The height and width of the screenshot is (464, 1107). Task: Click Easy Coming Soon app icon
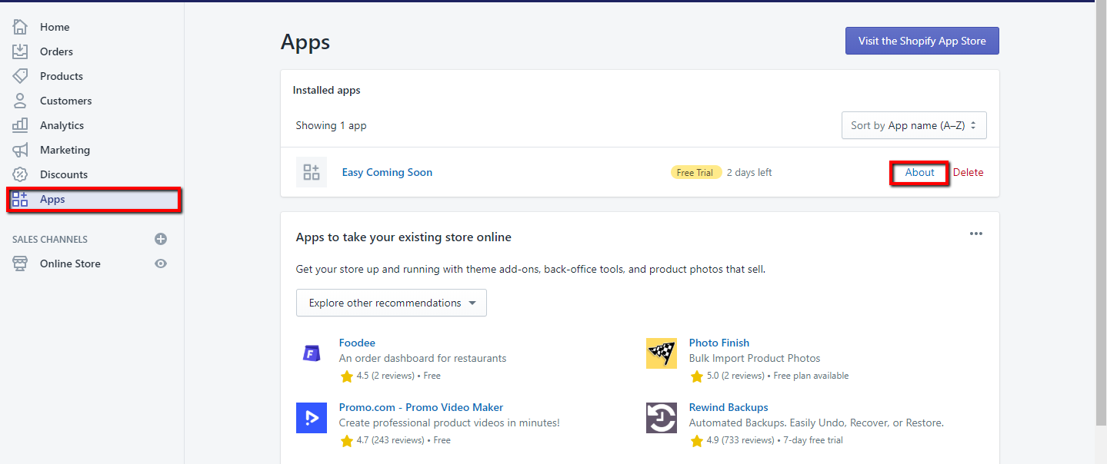pos(312,172)
